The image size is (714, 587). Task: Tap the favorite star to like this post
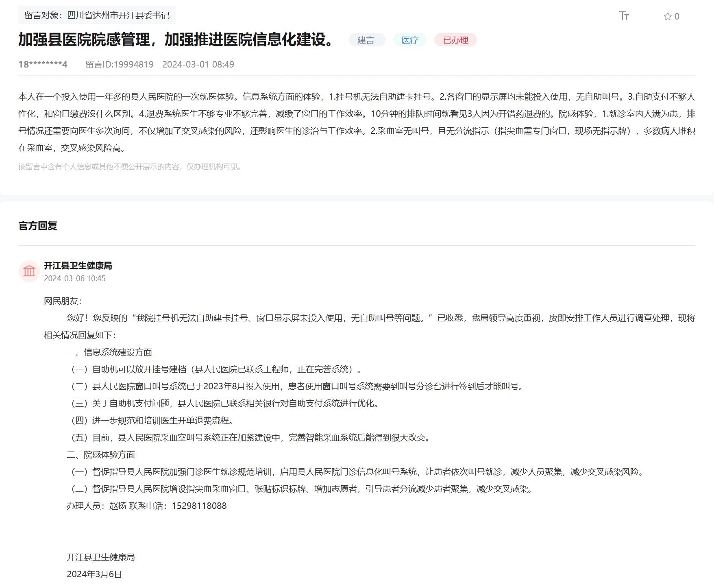pos(667,17)
